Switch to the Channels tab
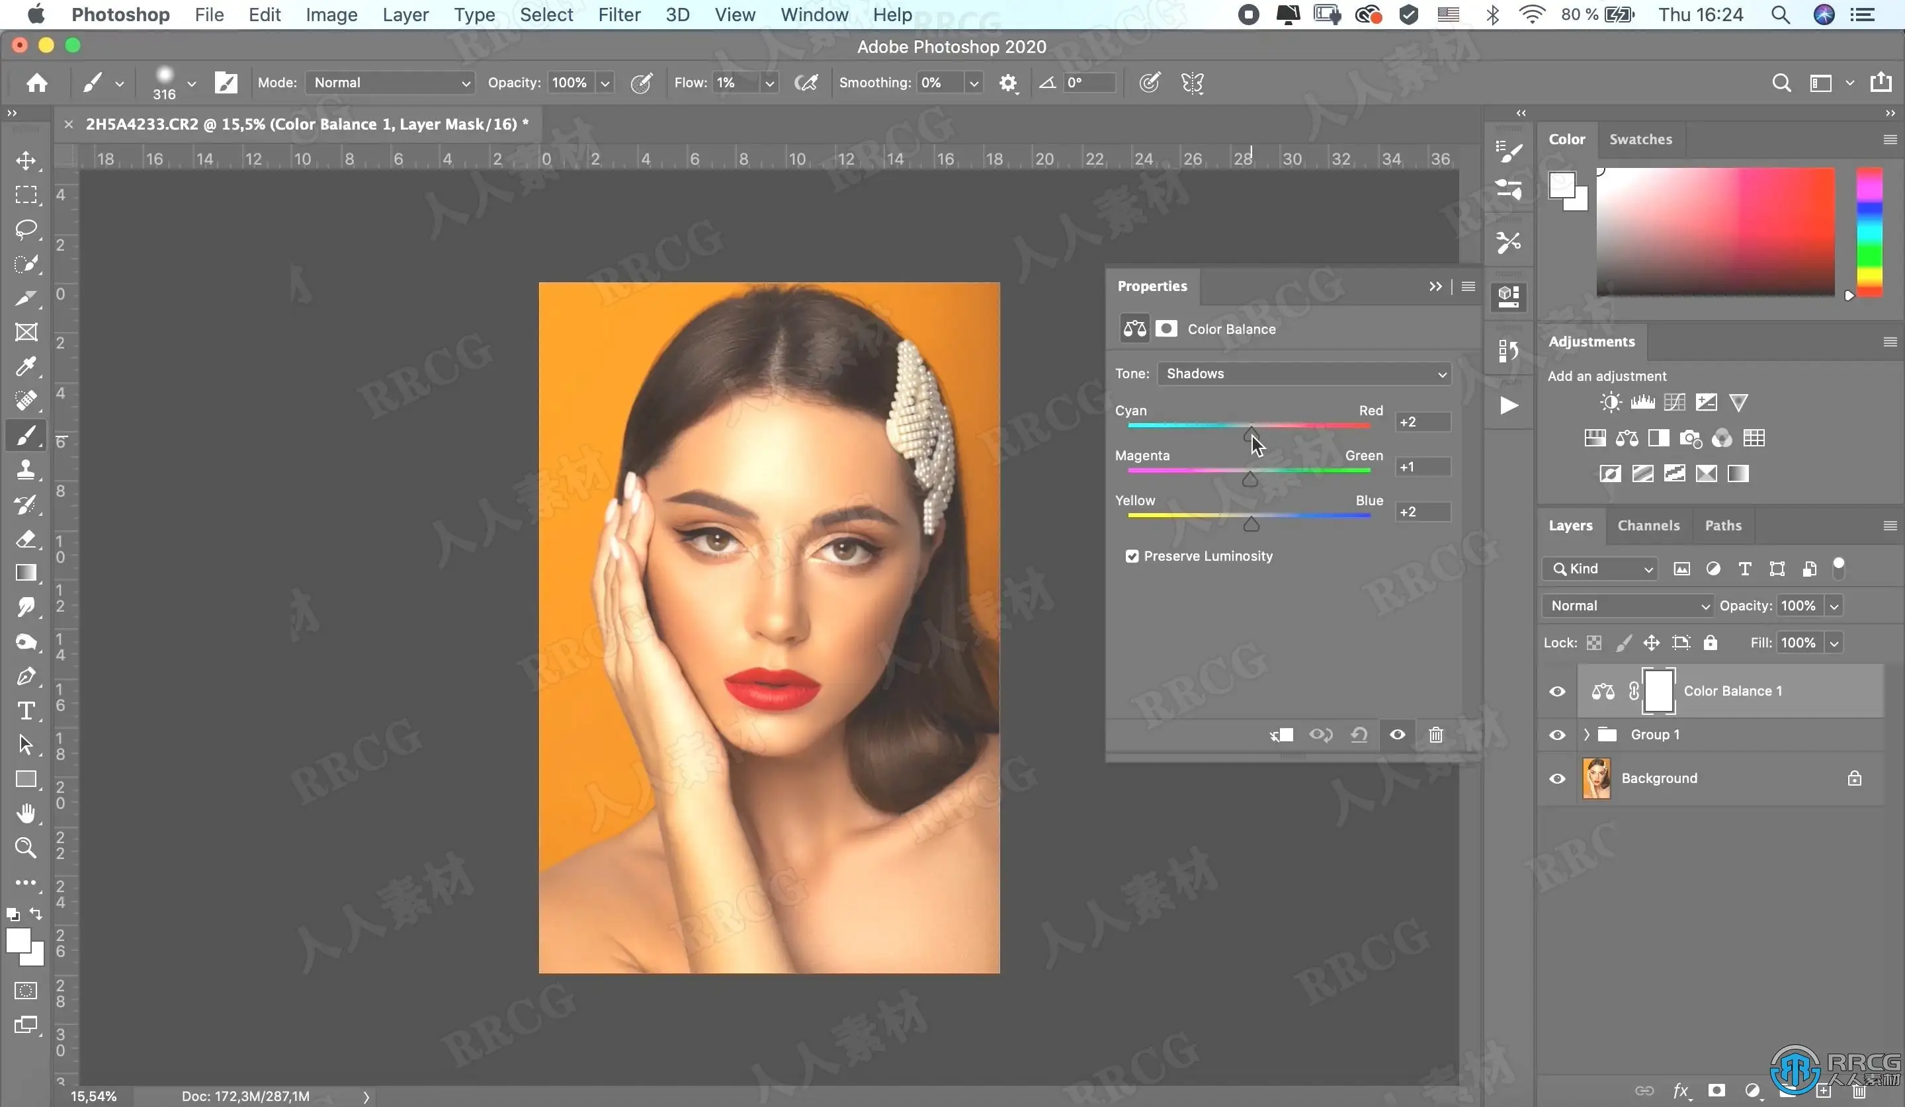This screenshot has height=1107, width=1905. pos(1648,525)
